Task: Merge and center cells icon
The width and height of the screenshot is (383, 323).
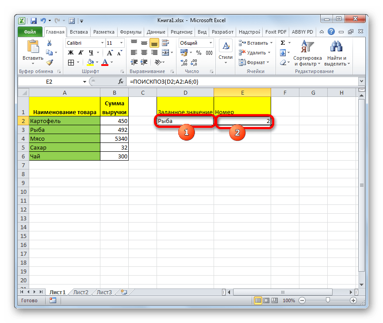Action: click(x=165, y=53)
